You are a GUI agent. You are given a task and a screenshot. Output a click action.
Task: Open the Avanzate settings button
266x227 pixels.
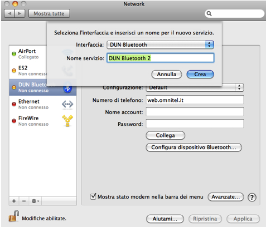click(226, 197)
